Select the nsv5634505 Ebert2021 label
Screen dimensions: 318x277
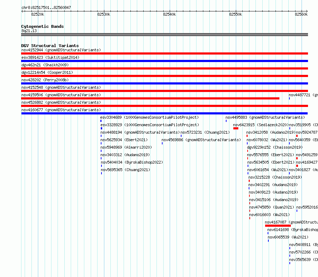pos(271,162)
